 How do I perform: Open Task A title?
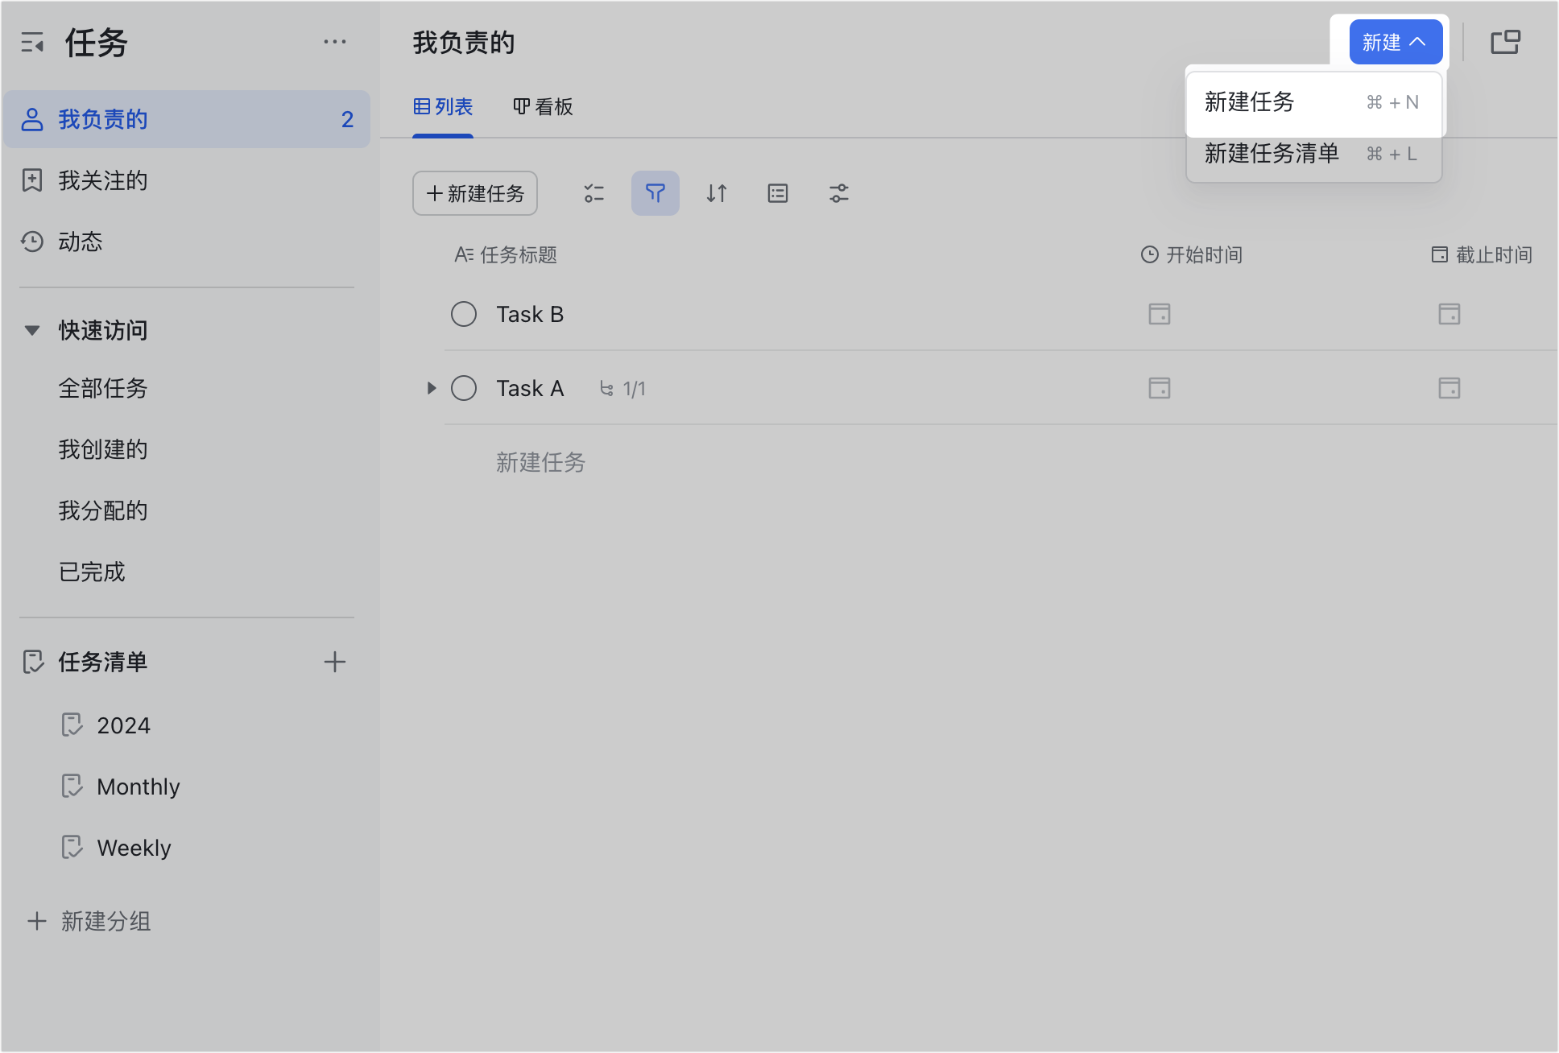coord(530,388)
